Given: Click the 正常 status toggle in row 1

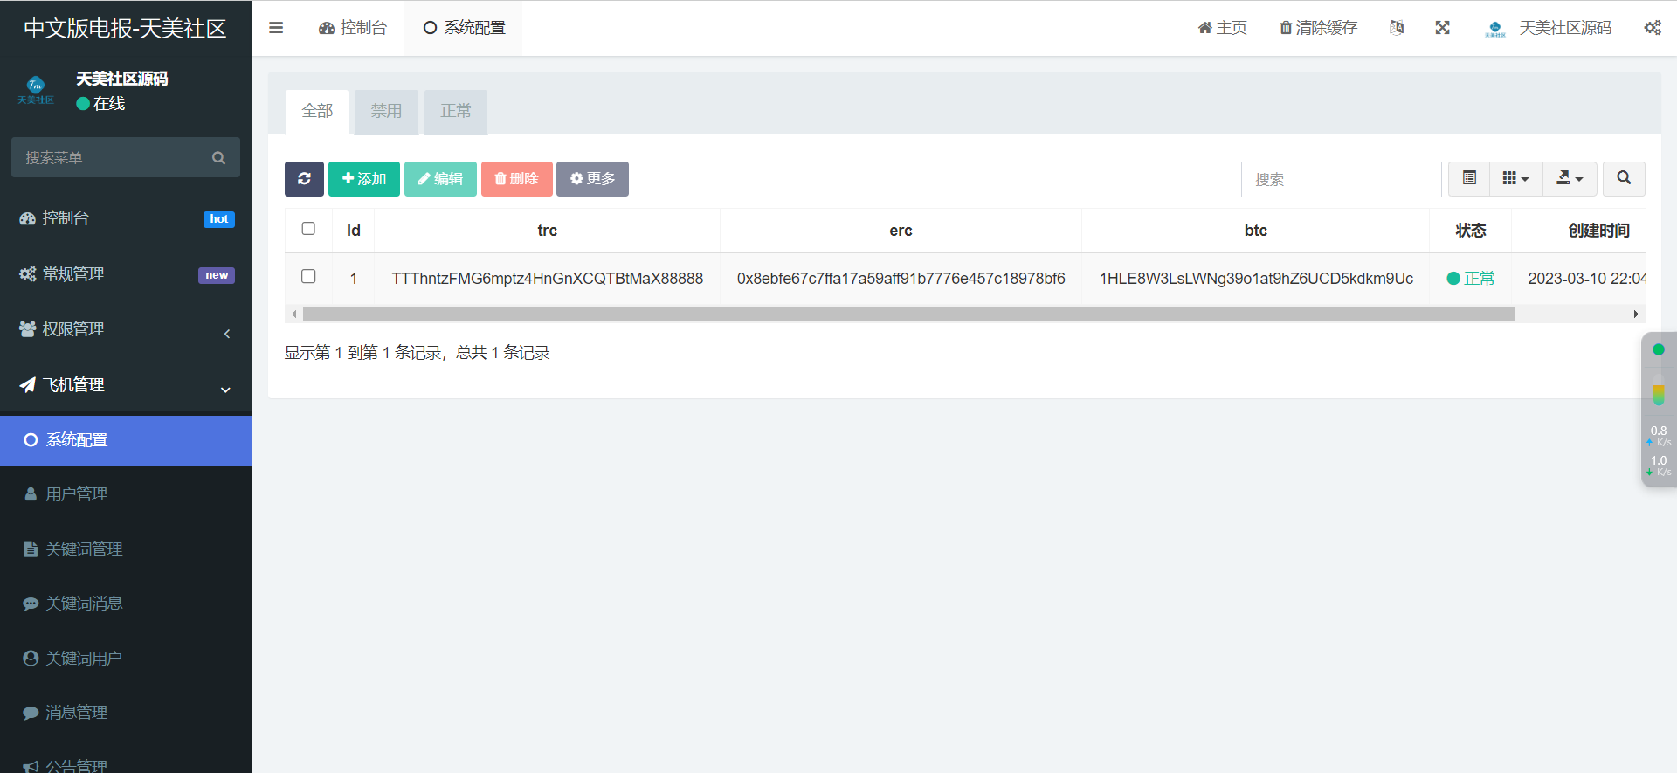Looking at the screenshot, I should (x=1471, y=279).
